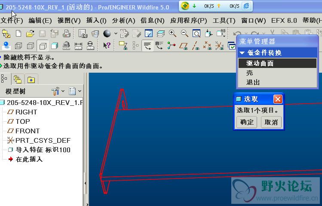Screen dimensions: 322x206
Task: Click the reorient view icon
Action: point(209,34)
